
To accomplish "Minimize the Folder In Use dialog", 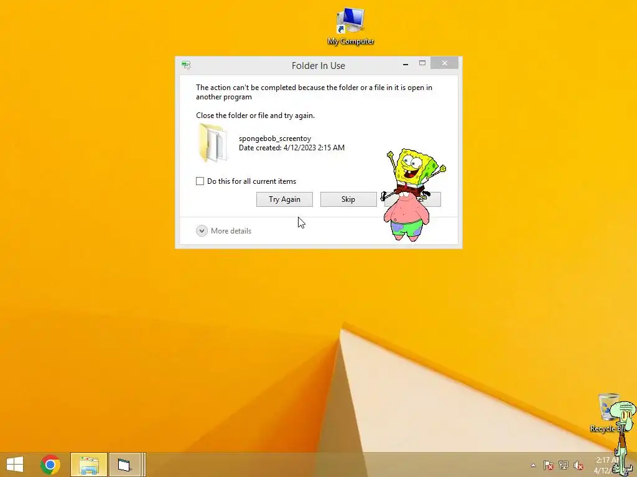I will pos(406,64).
